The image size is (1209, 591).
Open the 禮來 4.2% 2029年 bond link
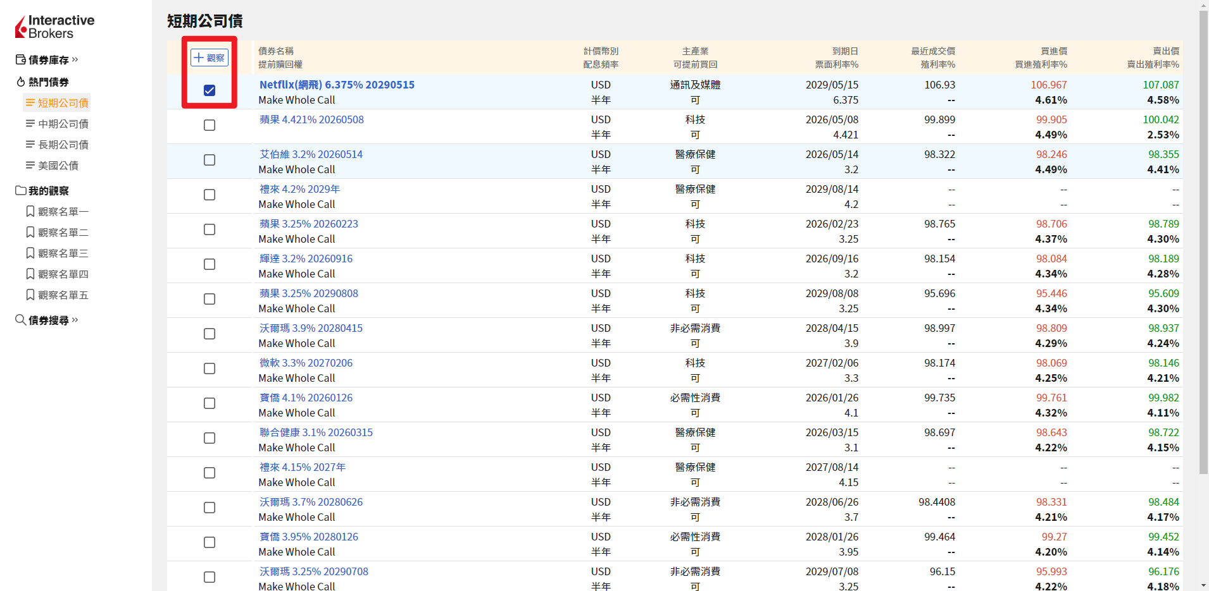tap(299, 189)
